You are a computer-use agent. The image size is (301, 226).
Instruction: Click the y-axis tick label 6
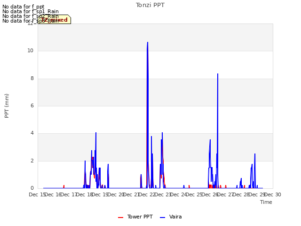32,105
